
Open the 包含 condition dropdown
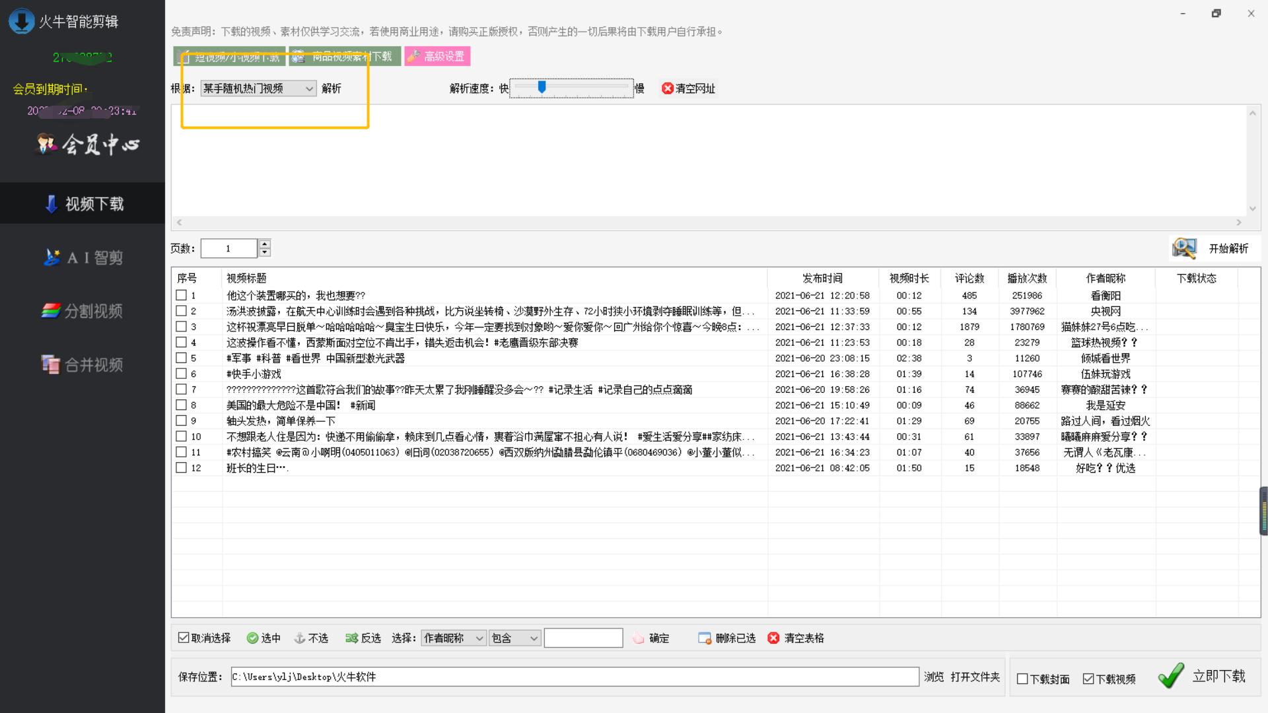[x=514, y=638]
